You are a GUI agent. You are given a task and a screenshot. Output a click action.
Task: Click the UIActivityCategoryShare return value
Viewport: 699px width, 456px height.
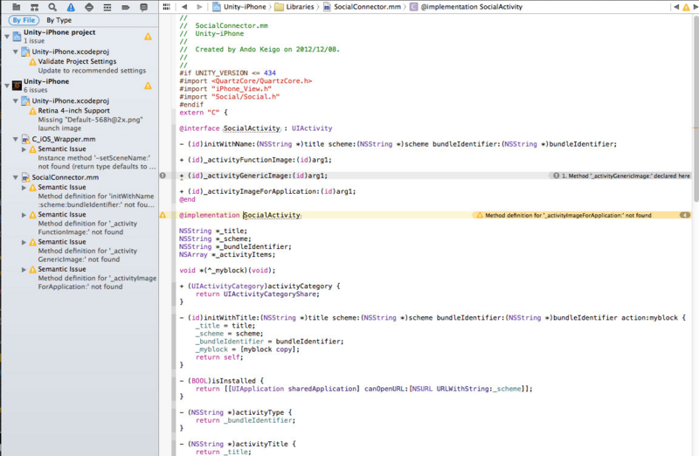[x=271, y=294]
